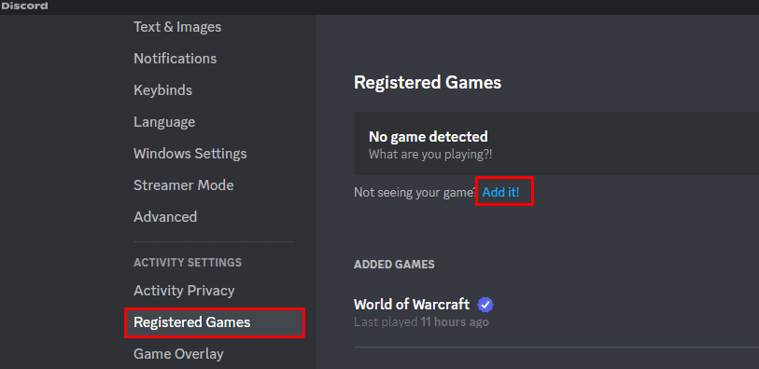The image size is (759, 369).
Task: Click the ADDED GAMES section label
Action: click(x=394, y=265)
